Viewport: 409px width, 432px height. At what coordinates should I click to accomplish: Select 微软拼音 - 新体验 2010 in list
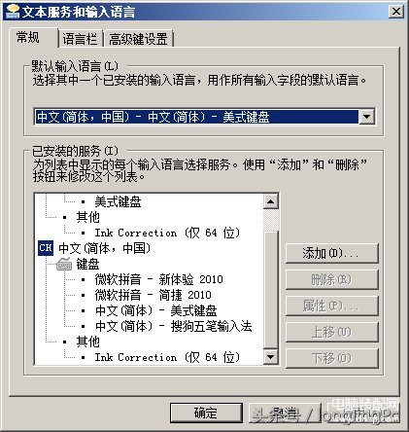158,279
